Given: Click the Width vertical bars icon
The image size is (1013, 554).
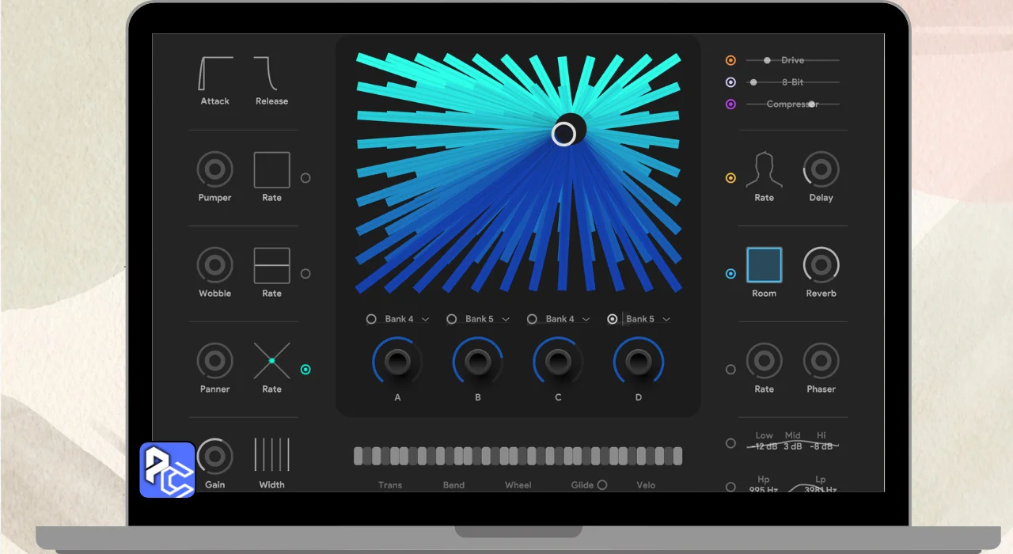Looking at the screenshot, I should click(x=271, y=455).
